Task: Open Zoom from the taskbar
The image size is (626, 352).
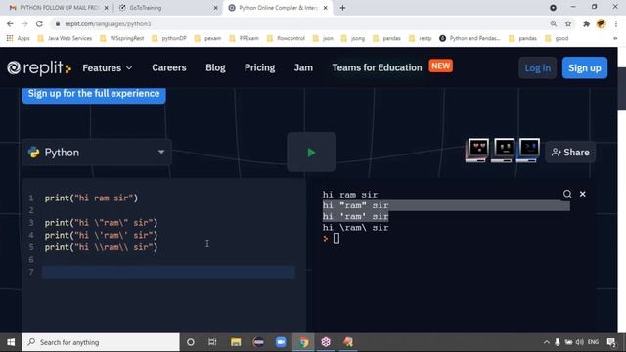Action: (281, 342)
